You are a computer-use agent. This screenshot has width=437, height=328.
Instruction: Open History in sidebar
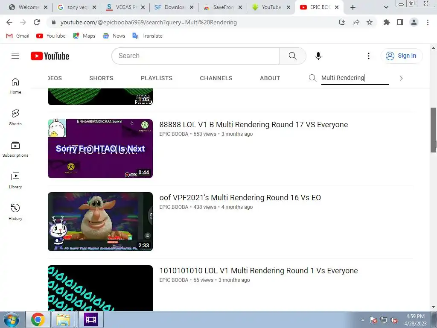pos(15,212)
